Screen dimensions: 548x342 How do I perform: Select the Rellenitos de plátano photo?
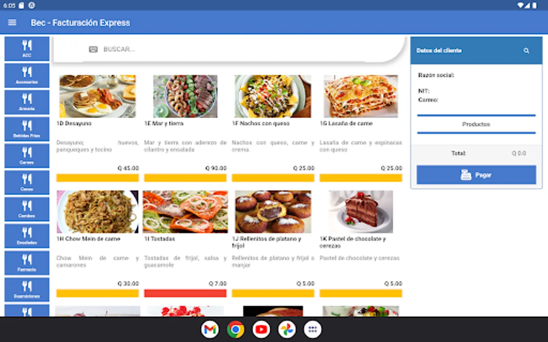pyautogui.click(x=273, y=212)
